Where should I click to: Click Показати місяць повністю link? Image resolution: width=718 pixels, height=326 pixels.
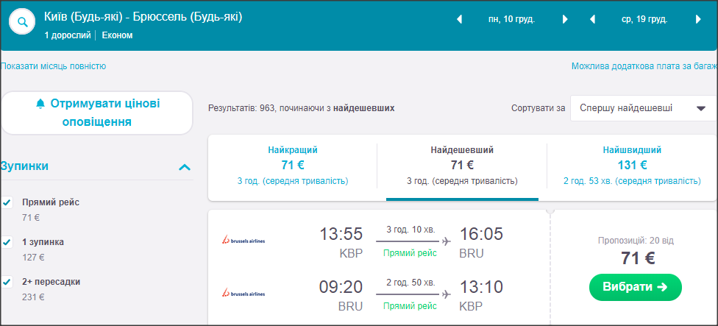(54, 66)
